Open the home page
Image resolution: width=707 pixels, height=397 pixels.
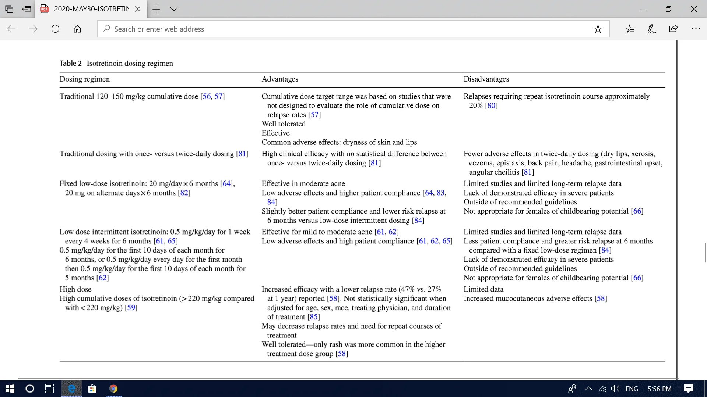pyautogui.click(x=77, y=29)
